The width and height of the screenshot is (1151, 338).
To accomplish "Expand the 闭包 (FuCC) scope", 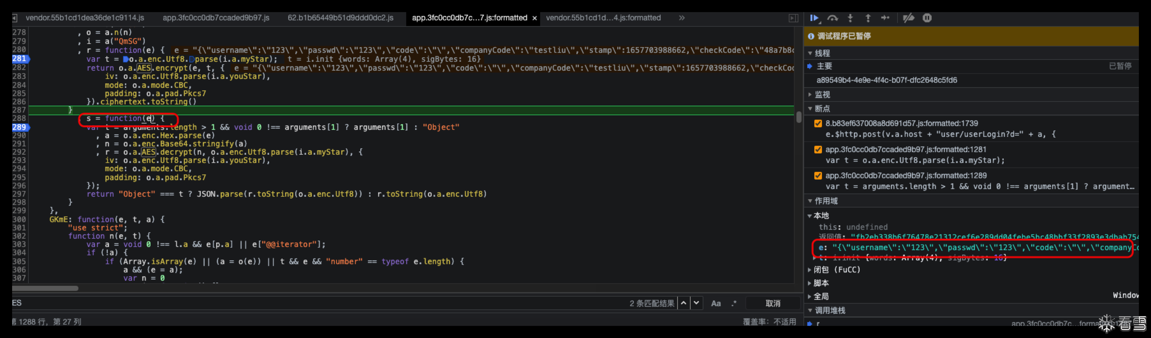I will click(810, 270).
